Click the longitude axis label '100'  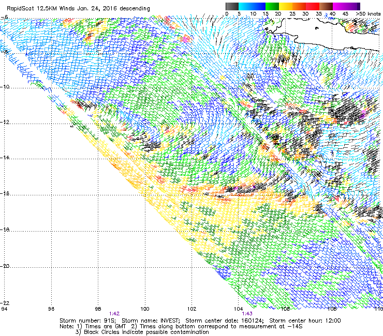(x=145, y=309)
